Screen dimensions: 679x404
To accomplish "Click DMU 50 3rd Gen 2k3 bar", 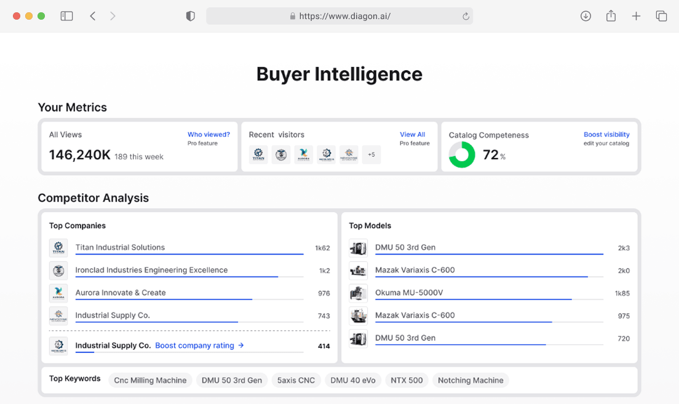I will point(489,254).
